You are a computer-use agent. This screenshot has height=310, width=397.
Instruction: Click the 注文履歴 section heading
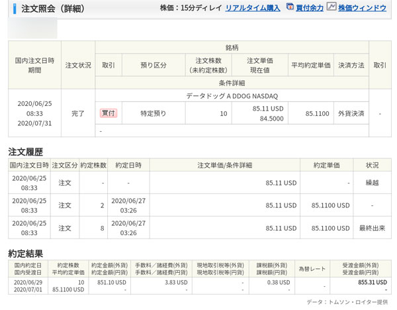point(26,151)
